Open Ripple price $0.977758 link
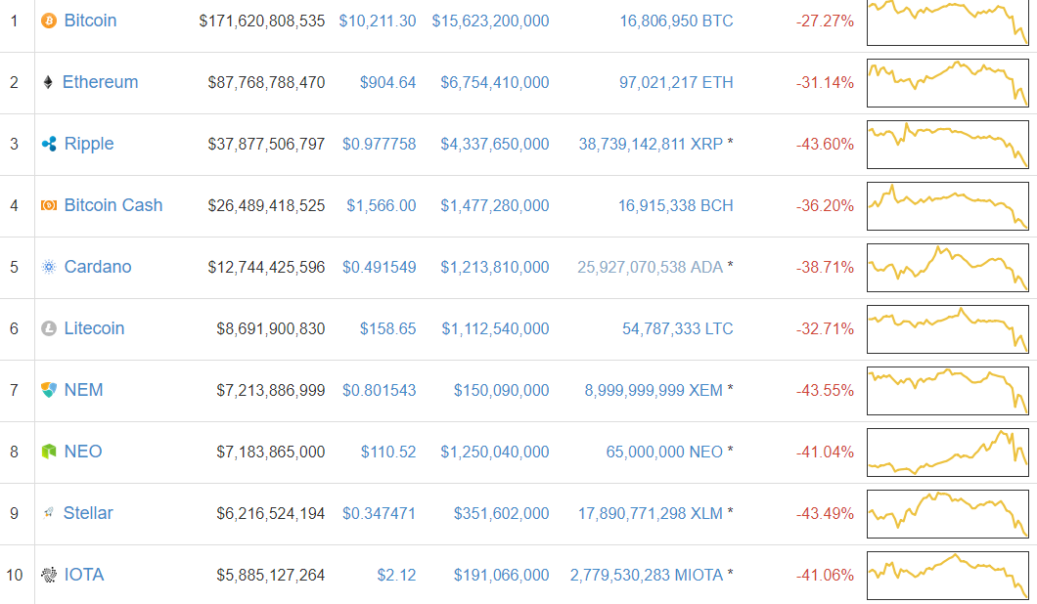The width and height of the screenshot is (1037, 604). (379, 144)
